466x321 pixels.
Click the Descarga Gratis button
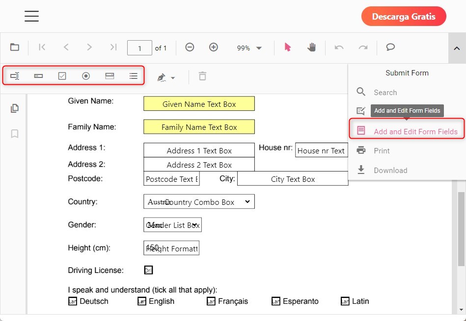404,16
